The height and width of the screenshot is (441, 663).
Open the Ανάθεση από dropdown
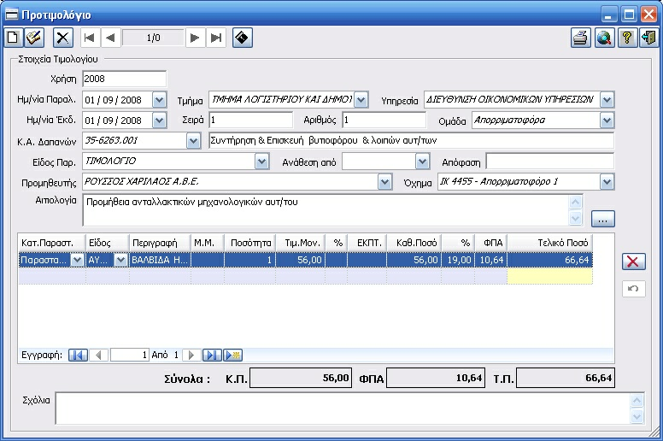(x=422, y=162)
